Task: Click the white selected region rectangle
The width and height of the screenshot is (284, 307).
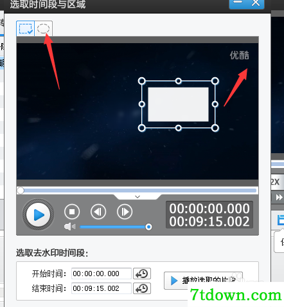Action: coord(178,104)
